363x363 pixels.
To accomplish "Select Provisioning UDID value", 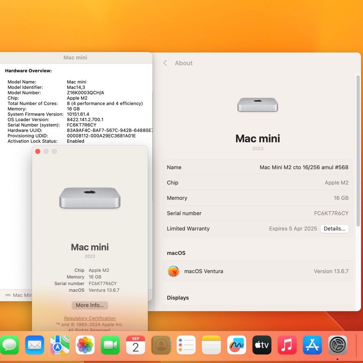I will click(101, 136).
